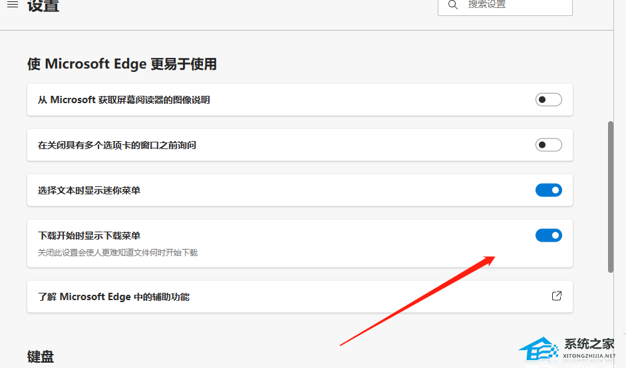This screenshot has height=368, width=626.
Task: Turn off 下载开始时显示下载菜单 toggle
Action: pos(549,236)
